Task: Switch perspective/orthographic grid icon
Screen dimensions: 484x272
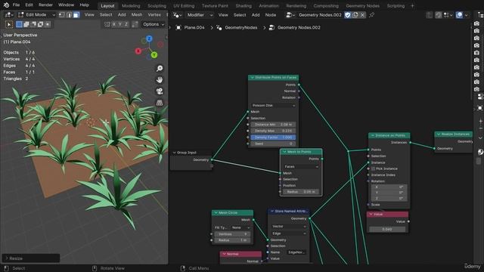Action: tap(160, 103)
